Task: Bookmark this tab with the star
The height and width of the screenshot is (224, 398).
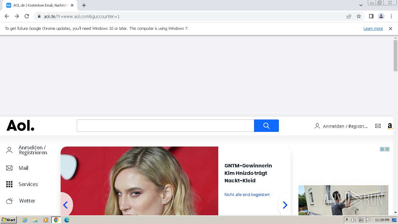Action: coord(359,16)
